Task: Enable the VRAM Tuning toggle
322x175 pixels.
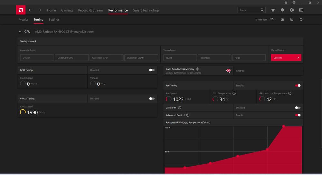Action: [x=152, y=98]
